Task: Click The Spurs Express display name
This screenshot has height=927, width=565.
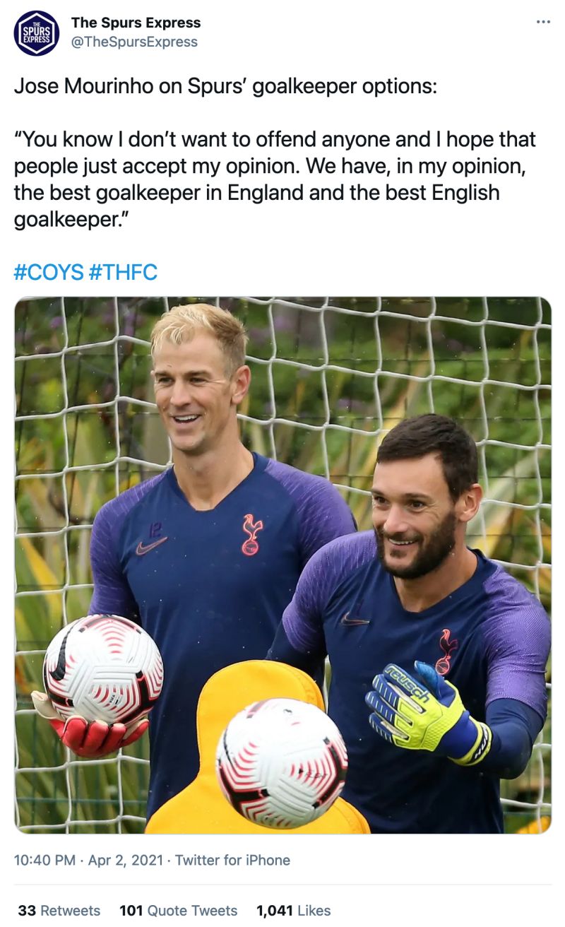Action: tap(136, 23)
